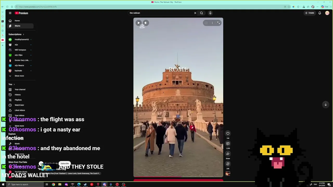Like the Short with the heart
Screen dimensions: 333x187
pyautogui.click(x=228, y=133)
